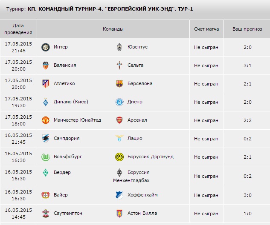The width and height of the screenshot is (270, 225).
Task: Click the Valencia bat crest icon
Action: (46, 66)
